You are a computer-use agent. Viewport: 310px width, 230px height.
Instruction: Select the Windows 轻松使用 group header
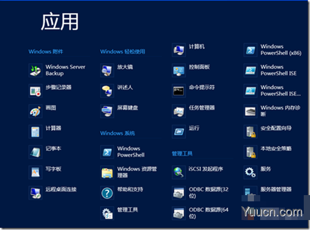click(x=123, y=52)
